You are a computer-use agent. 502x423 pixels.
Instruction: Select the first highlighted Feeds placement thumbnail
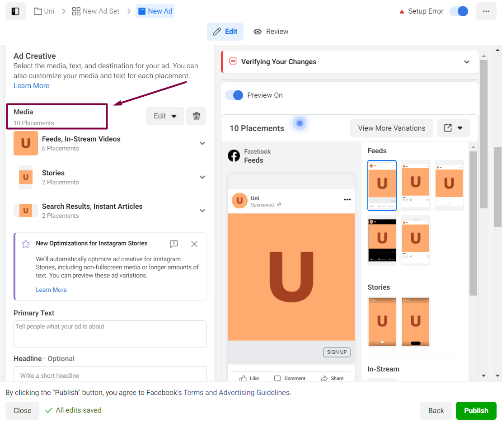[x=382, y=185]
